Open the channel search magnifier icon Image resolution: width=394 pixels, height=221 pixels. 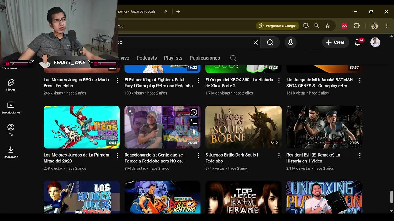233,58
